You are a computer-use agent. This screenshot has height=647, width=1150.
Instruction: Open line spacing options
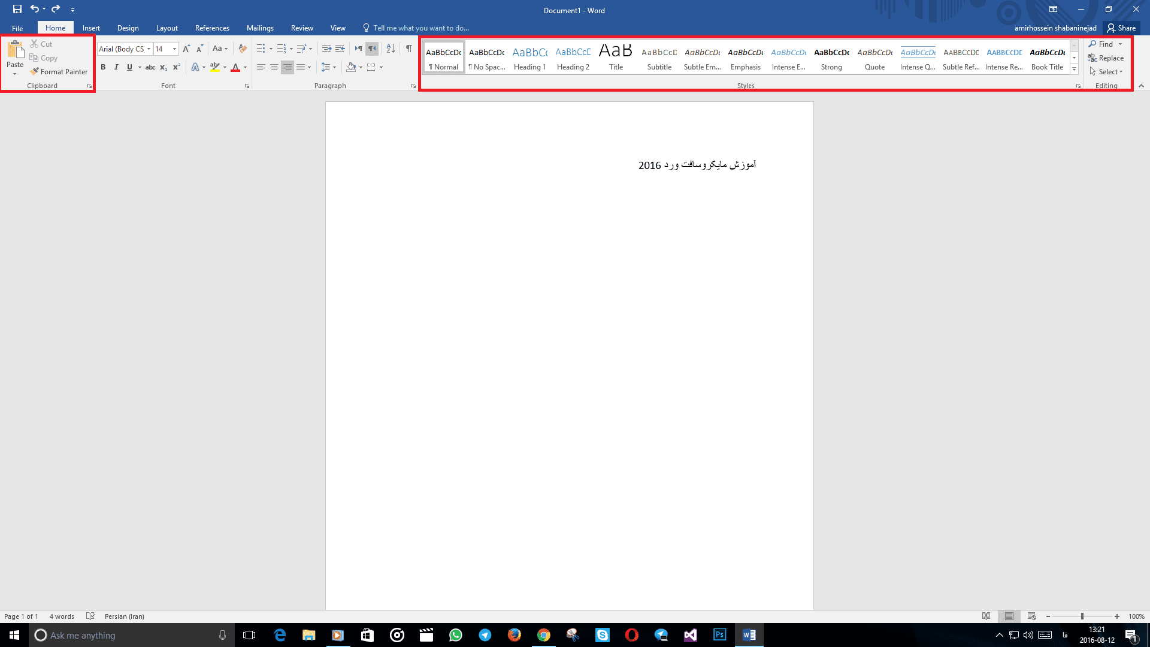tap(329, 67)
